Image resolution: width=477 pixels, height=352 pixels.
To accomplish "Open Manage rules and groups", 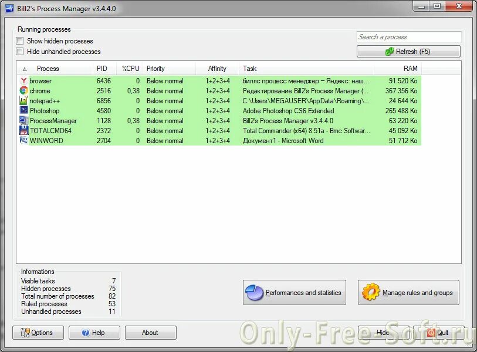I will pyautogui.click(x=408, y=292).
